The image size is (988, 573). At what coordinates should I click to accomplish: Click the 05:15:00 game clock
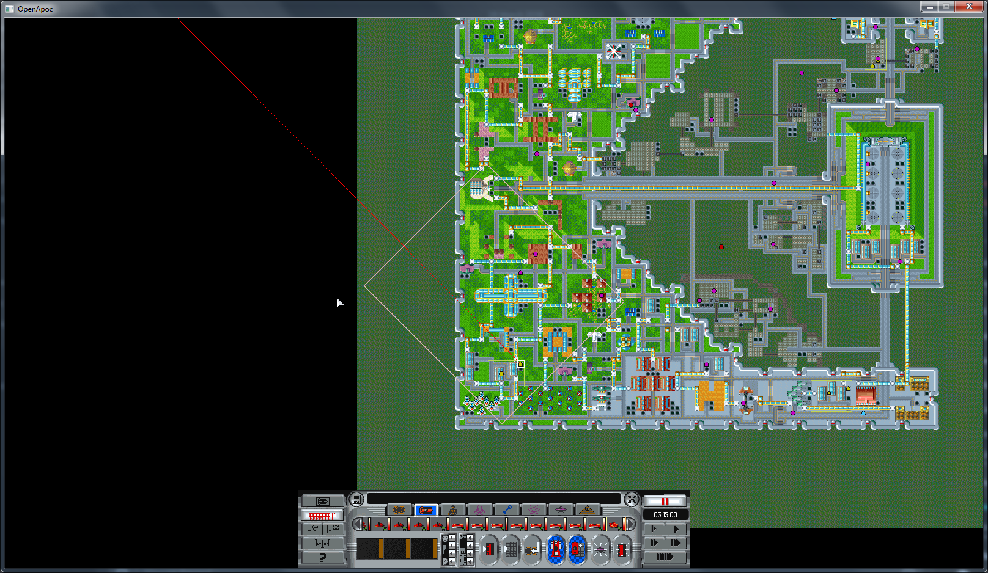665,515
